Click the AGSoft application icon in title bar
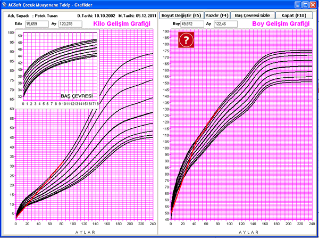The image size is (319, 238). coord(5,5)
